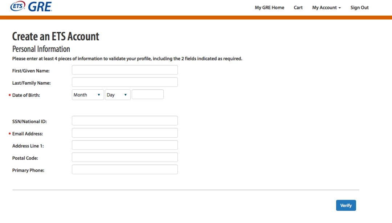Click the Email Address label
Viewport: 392px width, 223px height.
pyautogui.click(x=28, y=134)
